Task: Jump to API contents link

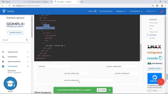Action: click(x=151, y=29)
